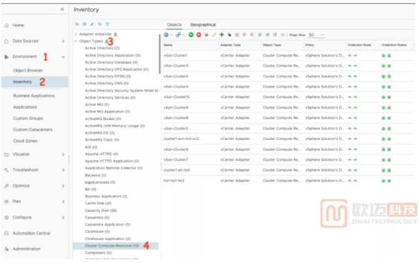Click the Configure gear icon in sidebar
Screen dimensions: 419x263
point(6,217)
